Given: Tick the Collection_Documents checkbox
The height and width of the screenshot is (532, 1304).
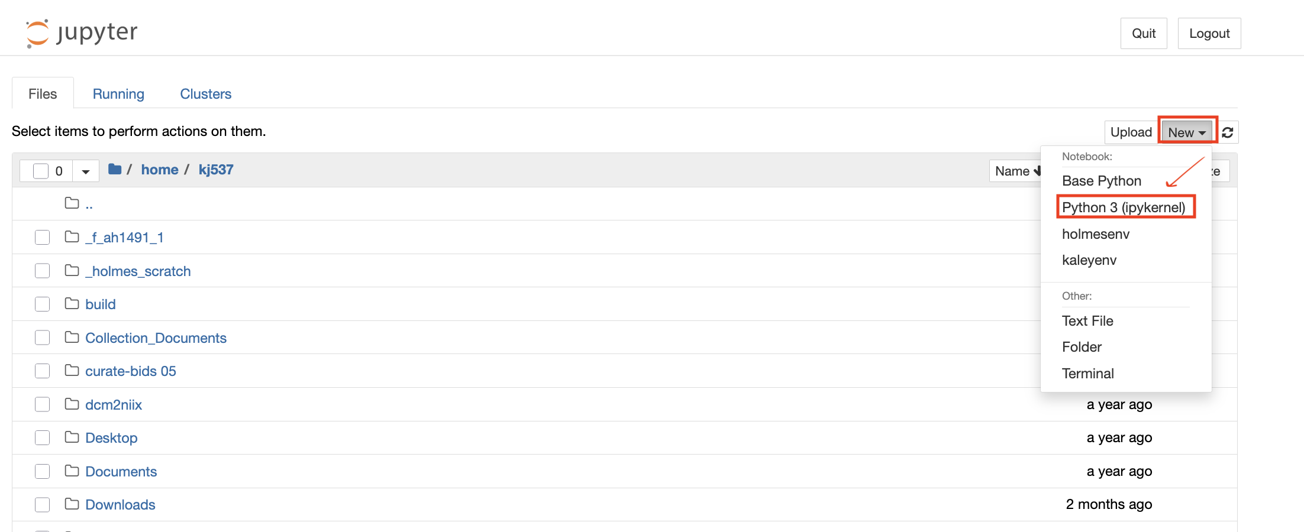Looking at the screenshot, I should click(x=42, y=338).
